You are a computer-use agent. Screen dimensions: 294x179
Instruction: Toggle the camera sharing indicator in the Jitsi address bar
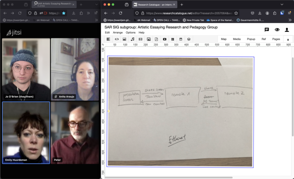45,13
